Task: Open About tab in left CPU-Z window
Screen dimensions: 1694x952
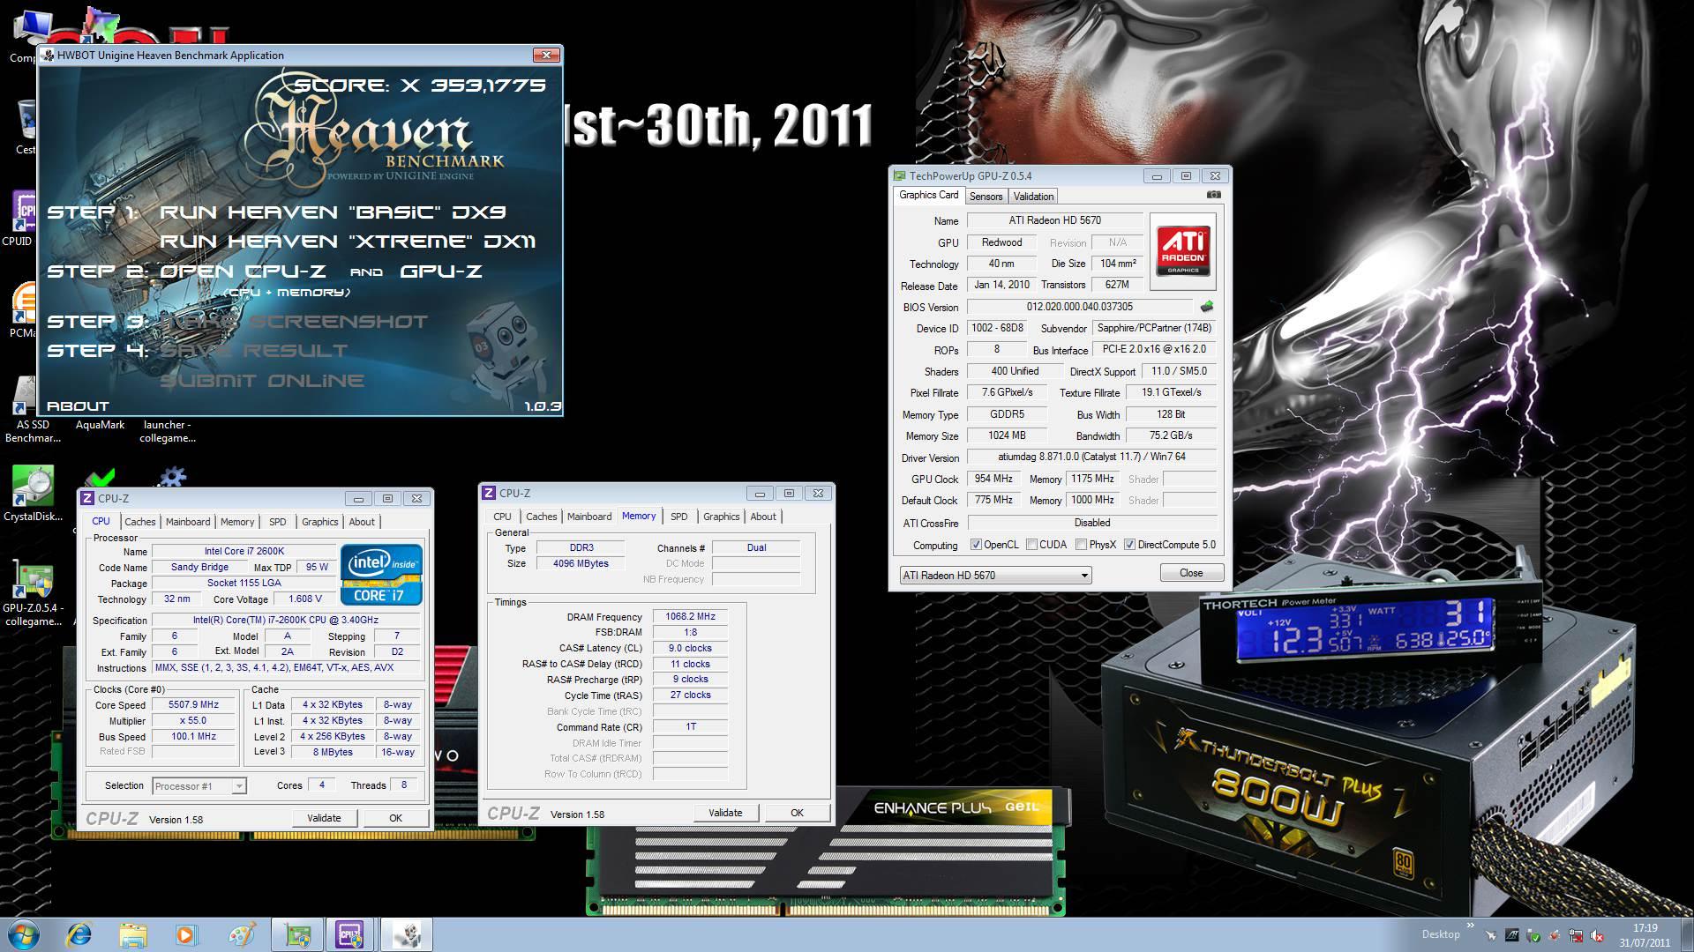Action: pos(362,522)
